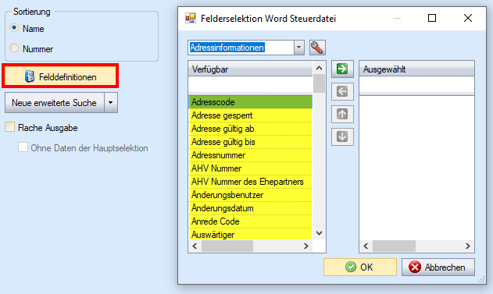Enable the Flache Ausgabe checkbox
493x294 pixels.
point(9,127)
